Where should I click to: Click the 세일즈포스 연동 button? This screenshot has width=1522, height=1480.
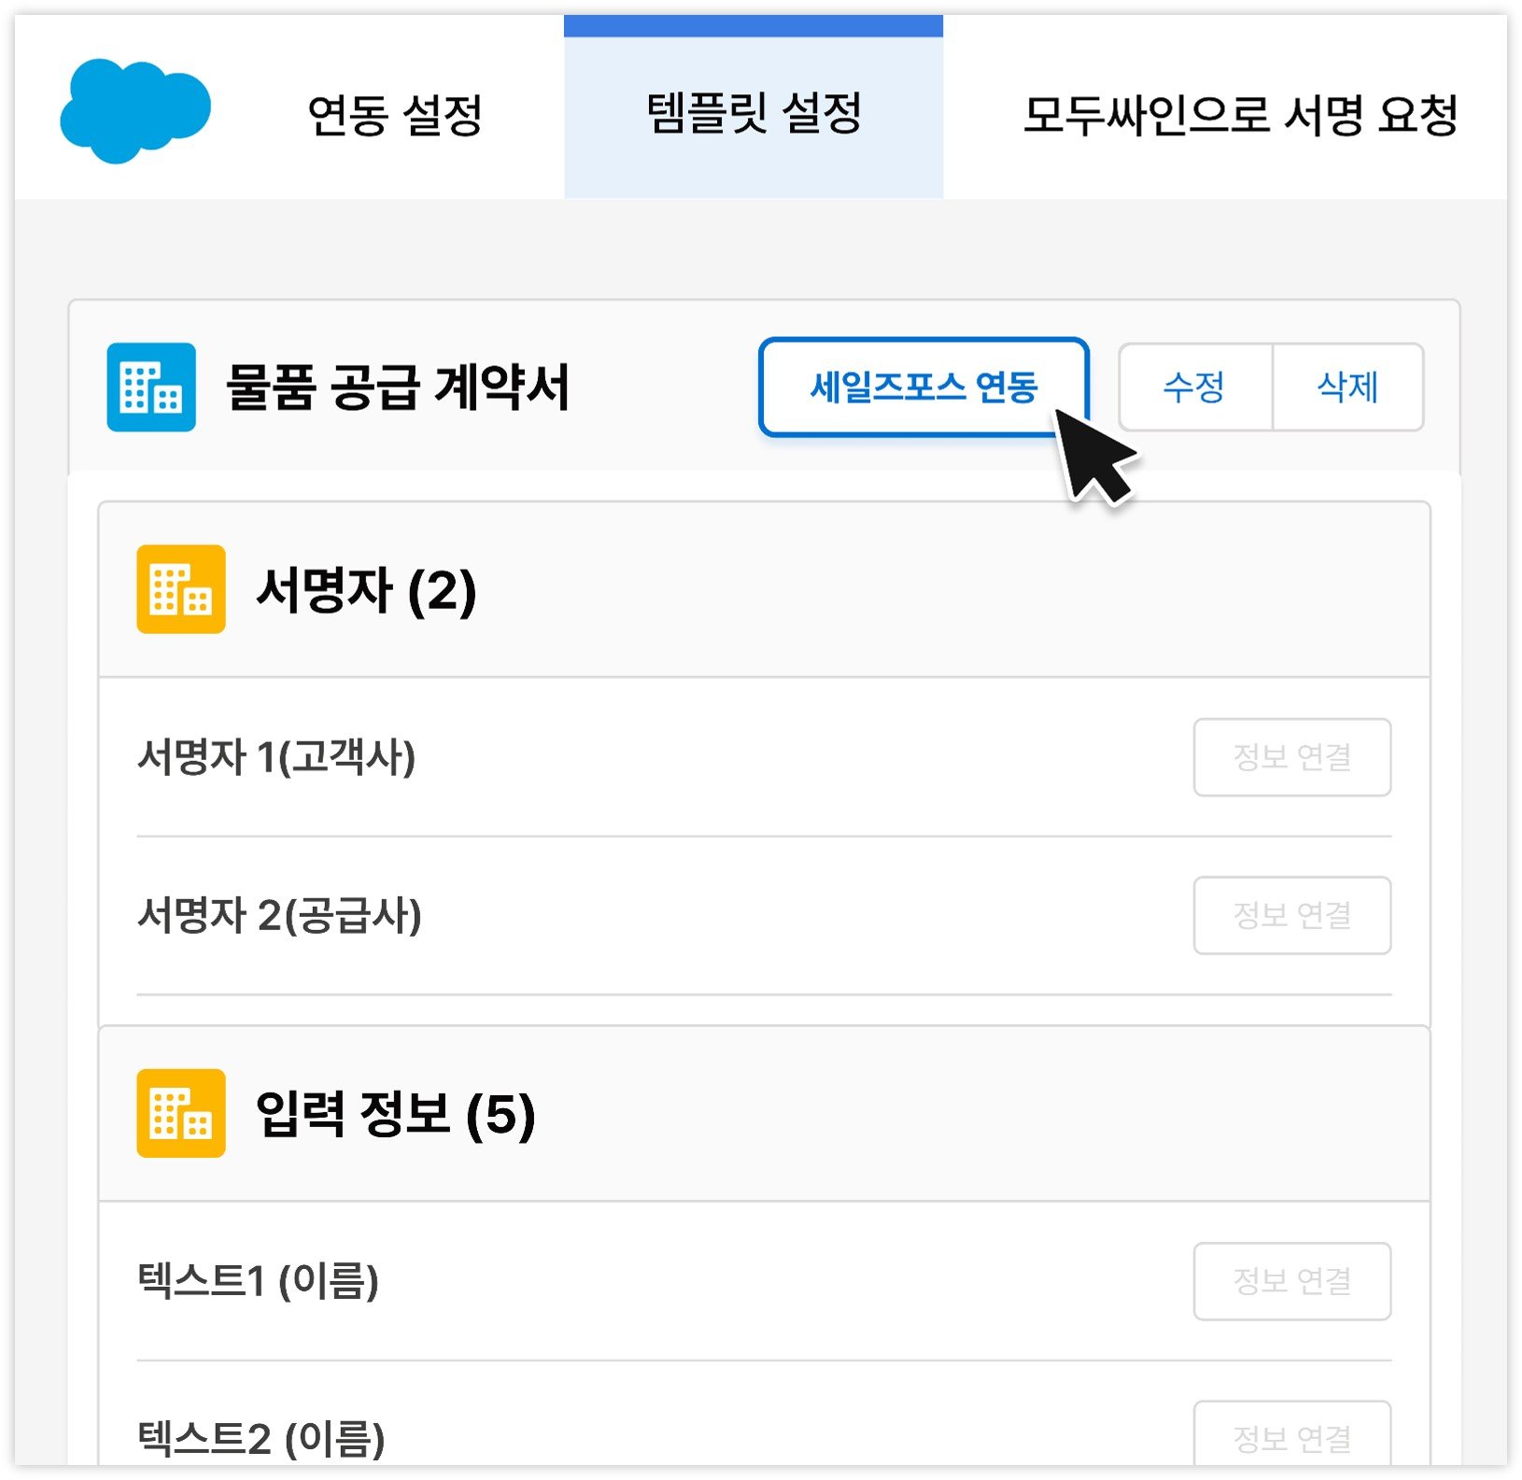(923, 387)
